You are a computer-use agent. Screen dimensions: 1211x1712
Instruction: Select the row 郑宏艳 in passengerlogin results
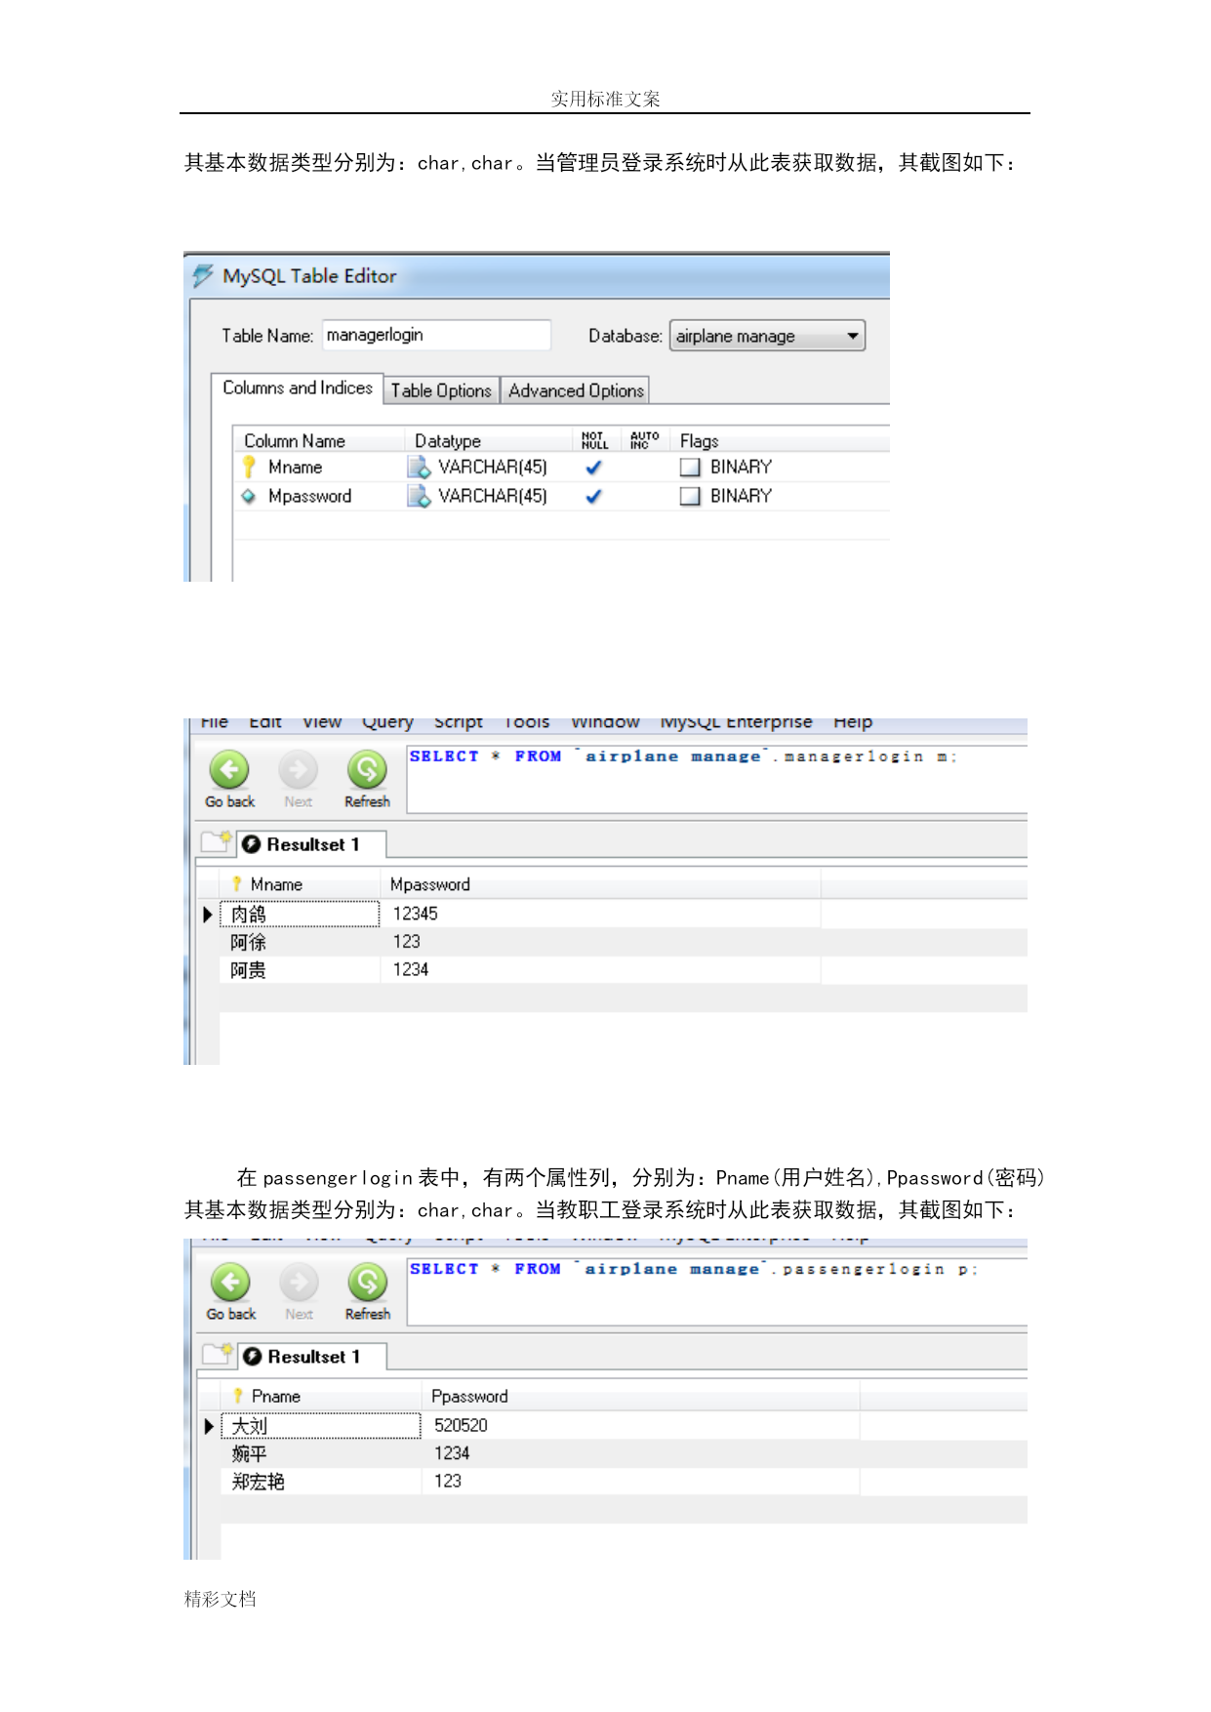[x=623, y=1482]
